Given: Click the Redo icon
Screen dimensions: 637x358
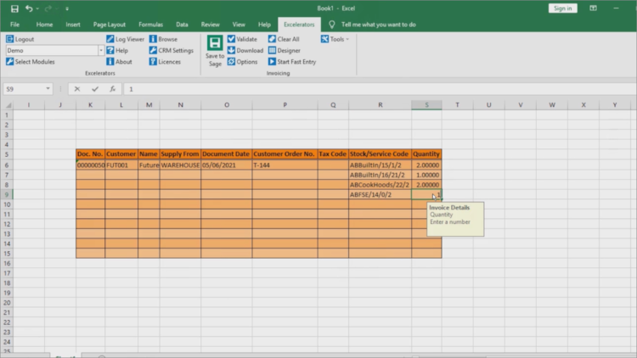Looking at the screenshot, I should tap(48, 8).
